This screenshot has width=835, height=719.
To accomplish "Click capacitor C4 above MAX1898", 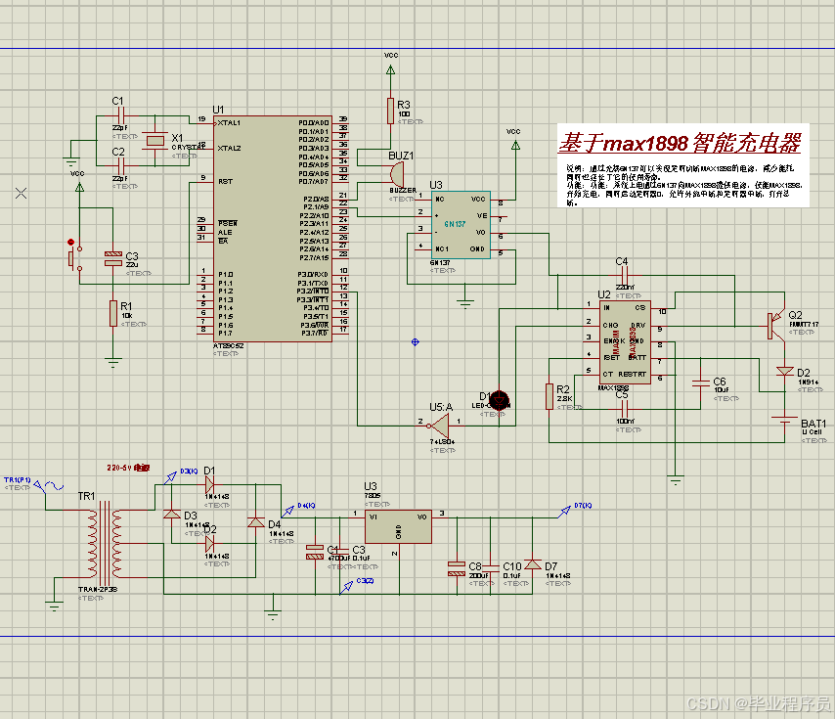I will tap(625, 276).
